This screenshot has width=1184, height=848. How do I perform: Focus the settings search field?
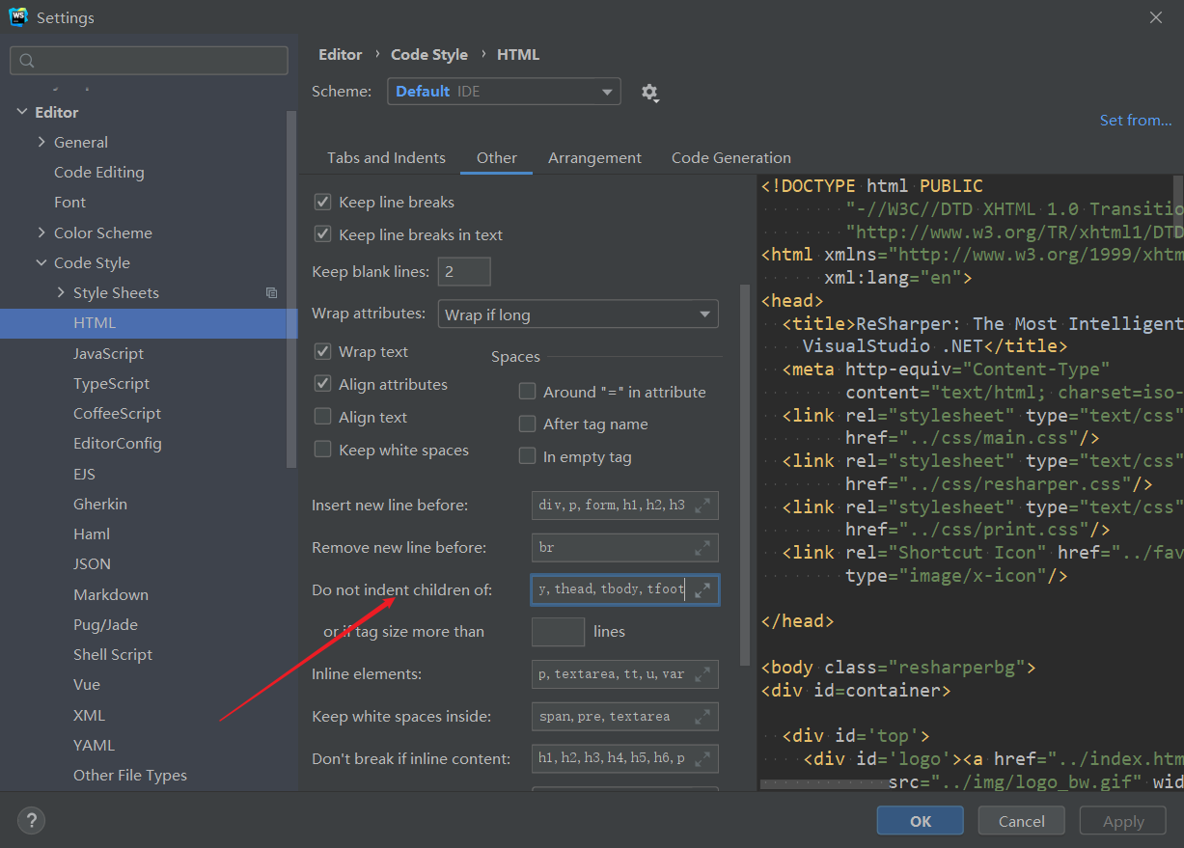click(x=149, y=61)
